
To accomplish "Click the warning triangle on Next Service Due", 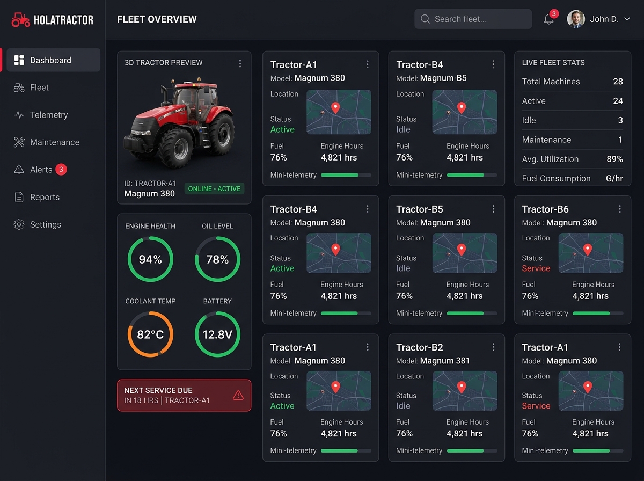I will 238,396.
